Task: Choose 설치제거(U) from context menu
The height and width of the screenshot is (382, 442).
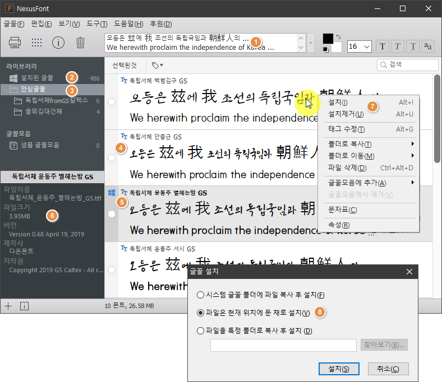Action: tap(369, 114)
